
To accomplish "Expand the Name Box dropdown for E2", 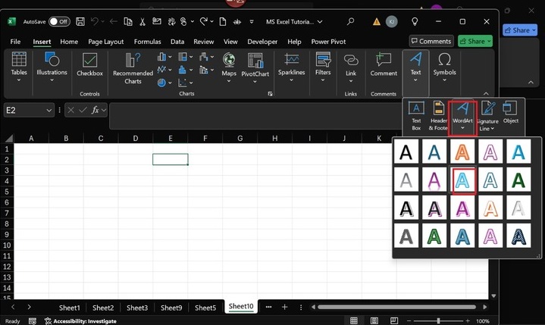I will point(49,111).
